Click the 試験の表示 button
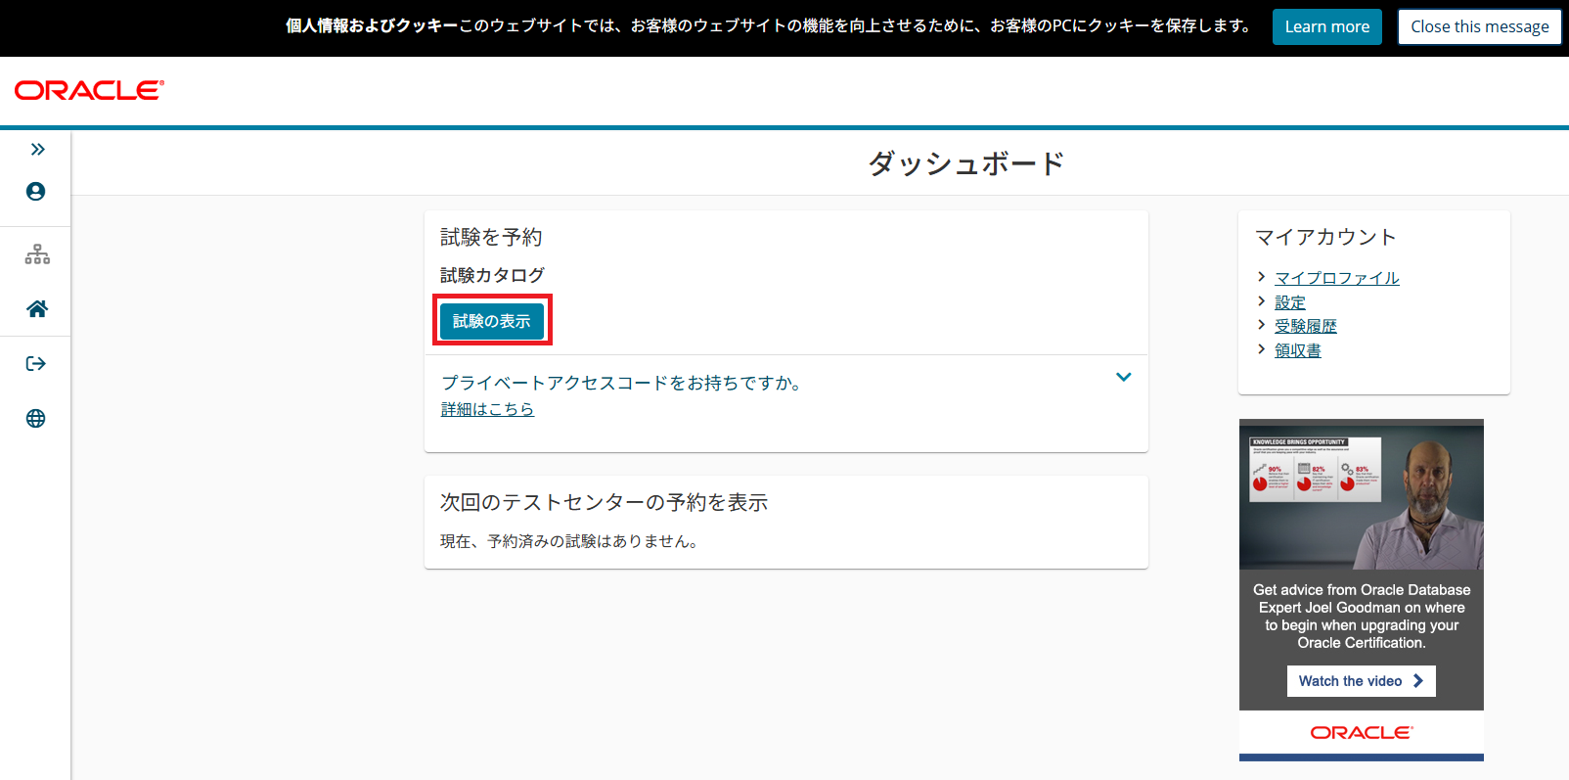The width and height of the screenshot is (1569, 780). (x=492, y=321)
